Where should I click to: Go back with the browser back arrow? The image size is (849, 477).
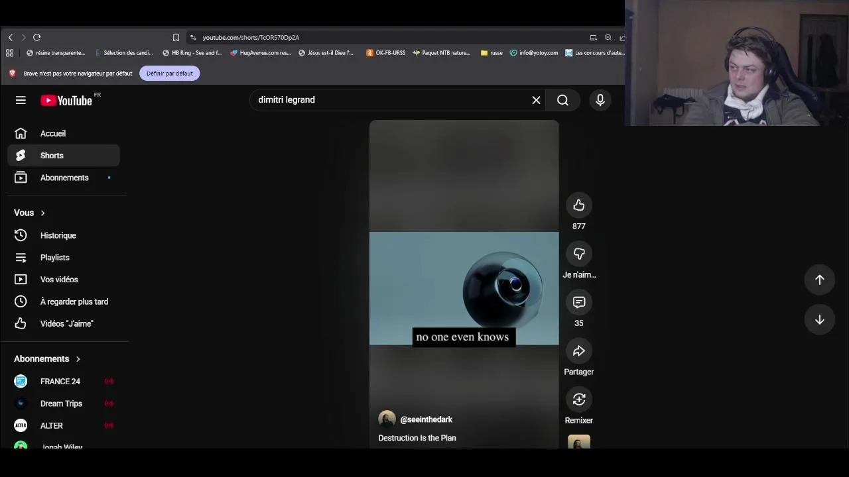pos(10,38)
